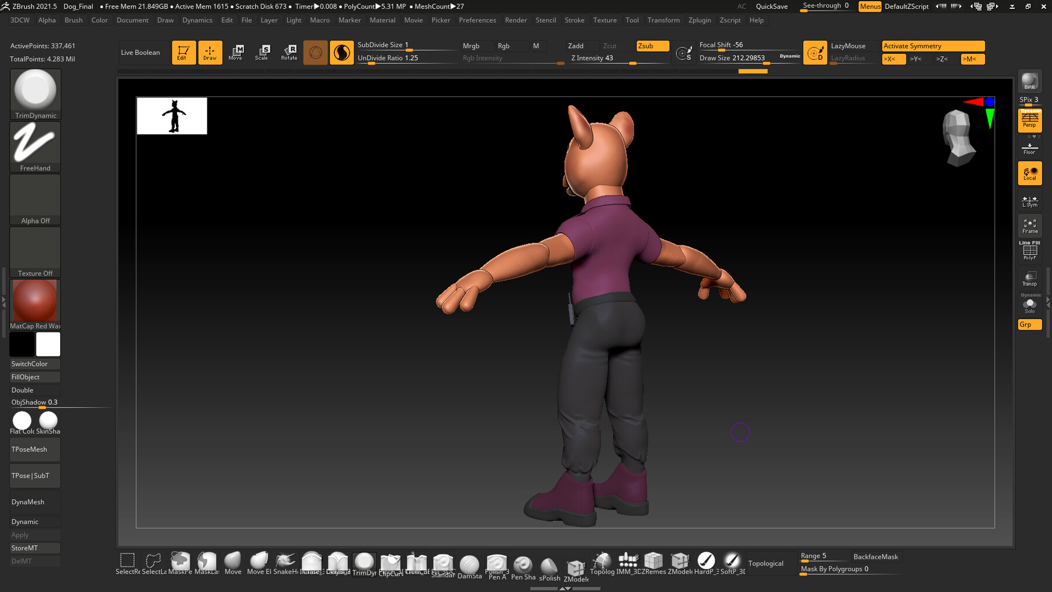Open the TrimDynamic brush picker
The image size is (1052, 592).
click(x=35, y=94)
